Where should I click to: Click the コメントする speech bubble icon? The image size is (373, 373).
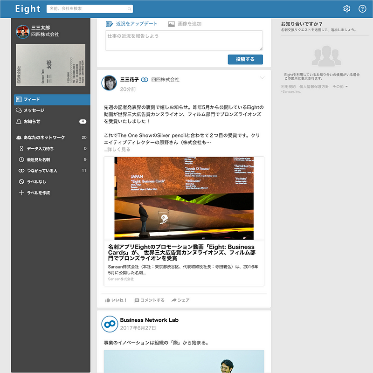tap(137, 300)
